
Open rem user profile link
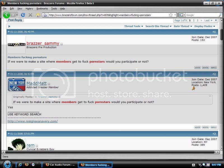pos(31,145)
